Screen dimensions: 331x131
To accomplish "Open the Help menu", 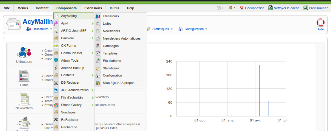I will click(x=130, y=8).
